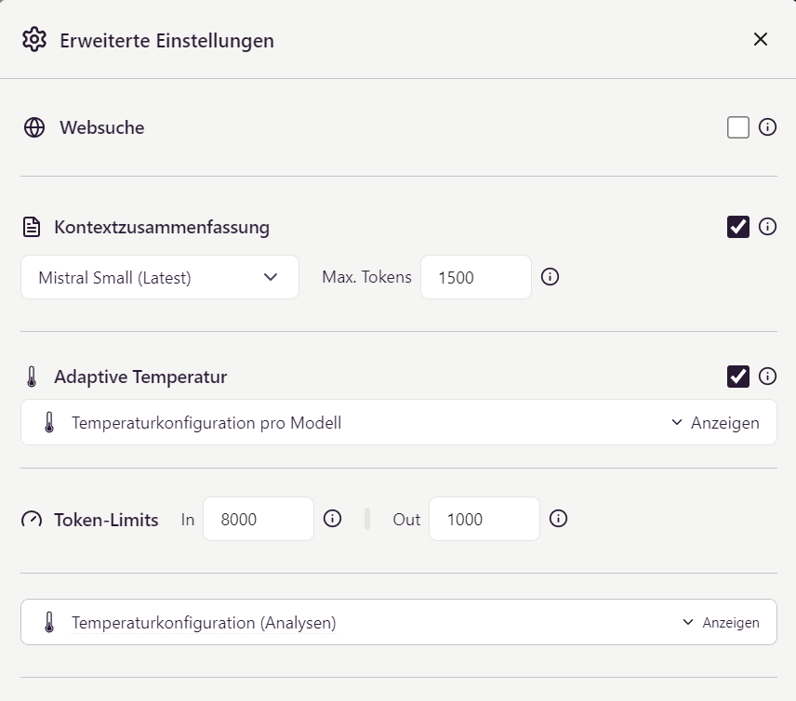
Task: Click the document icon beside Kontextzusammenfassung
Action: click(x=32, y=227)
